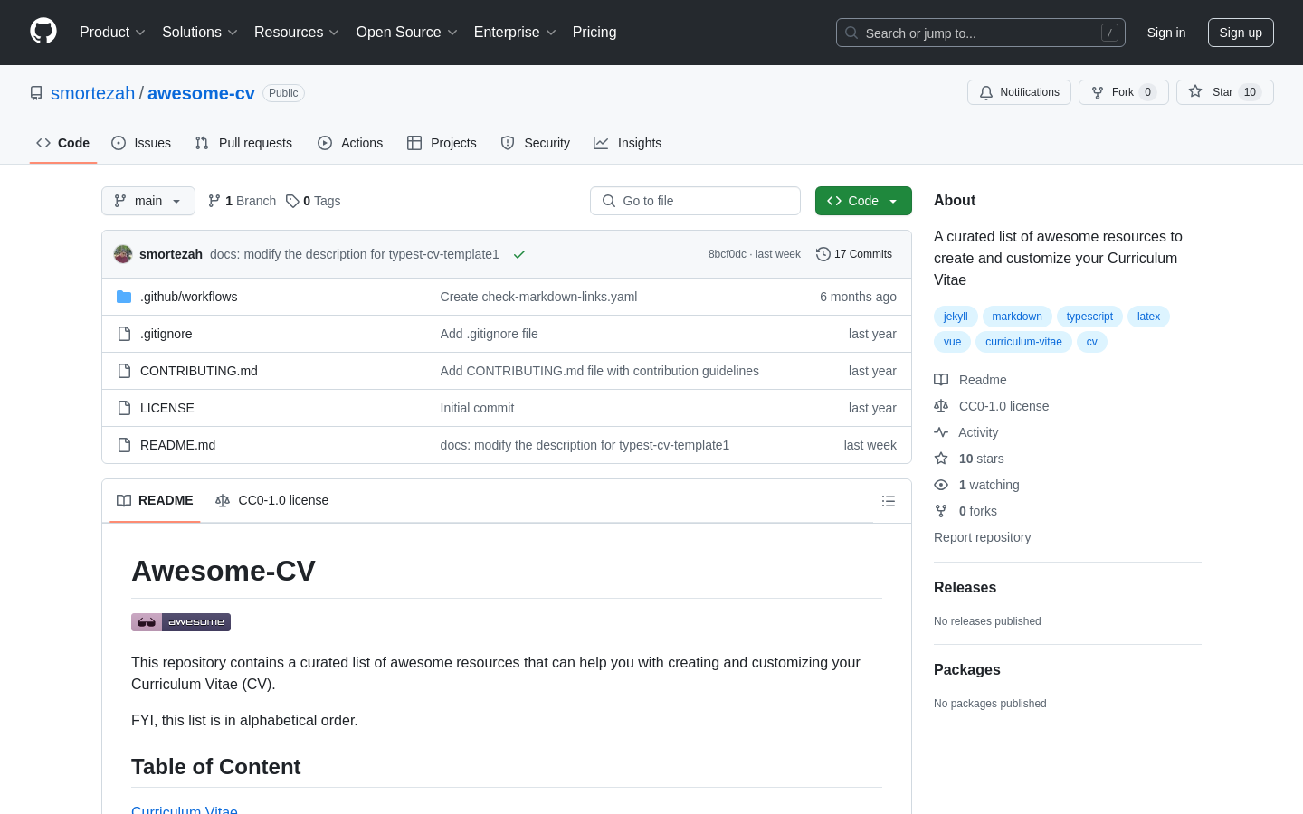Open commit hash 8bcf0dc
The height and width of the screenshot is (814, 1303).
(x=728, y=254)
